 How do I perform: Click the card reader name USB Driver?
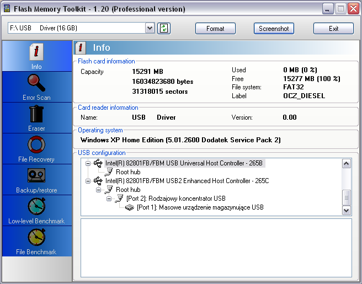pyautogui.click(x=154, y=117)
